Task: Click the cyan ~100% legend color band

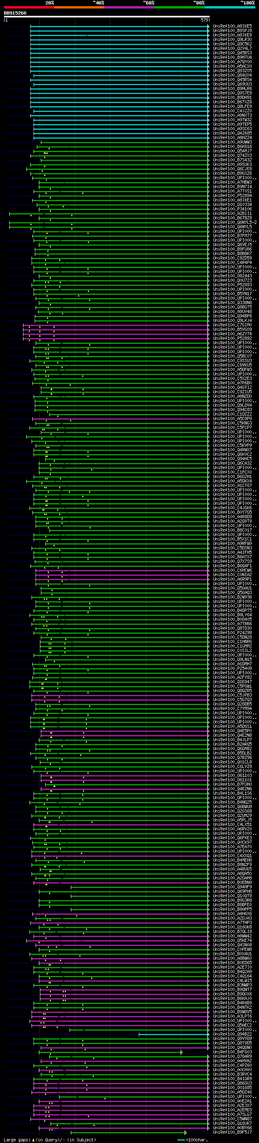Action: click(x=230, y=8)
